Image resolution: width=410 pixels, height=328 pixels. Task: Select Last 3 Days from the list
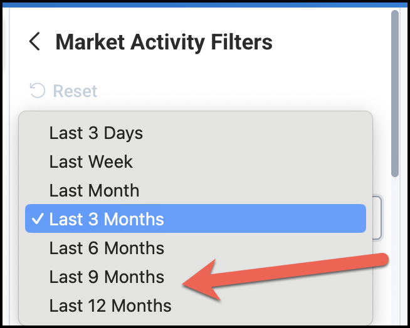click(96, 133)
